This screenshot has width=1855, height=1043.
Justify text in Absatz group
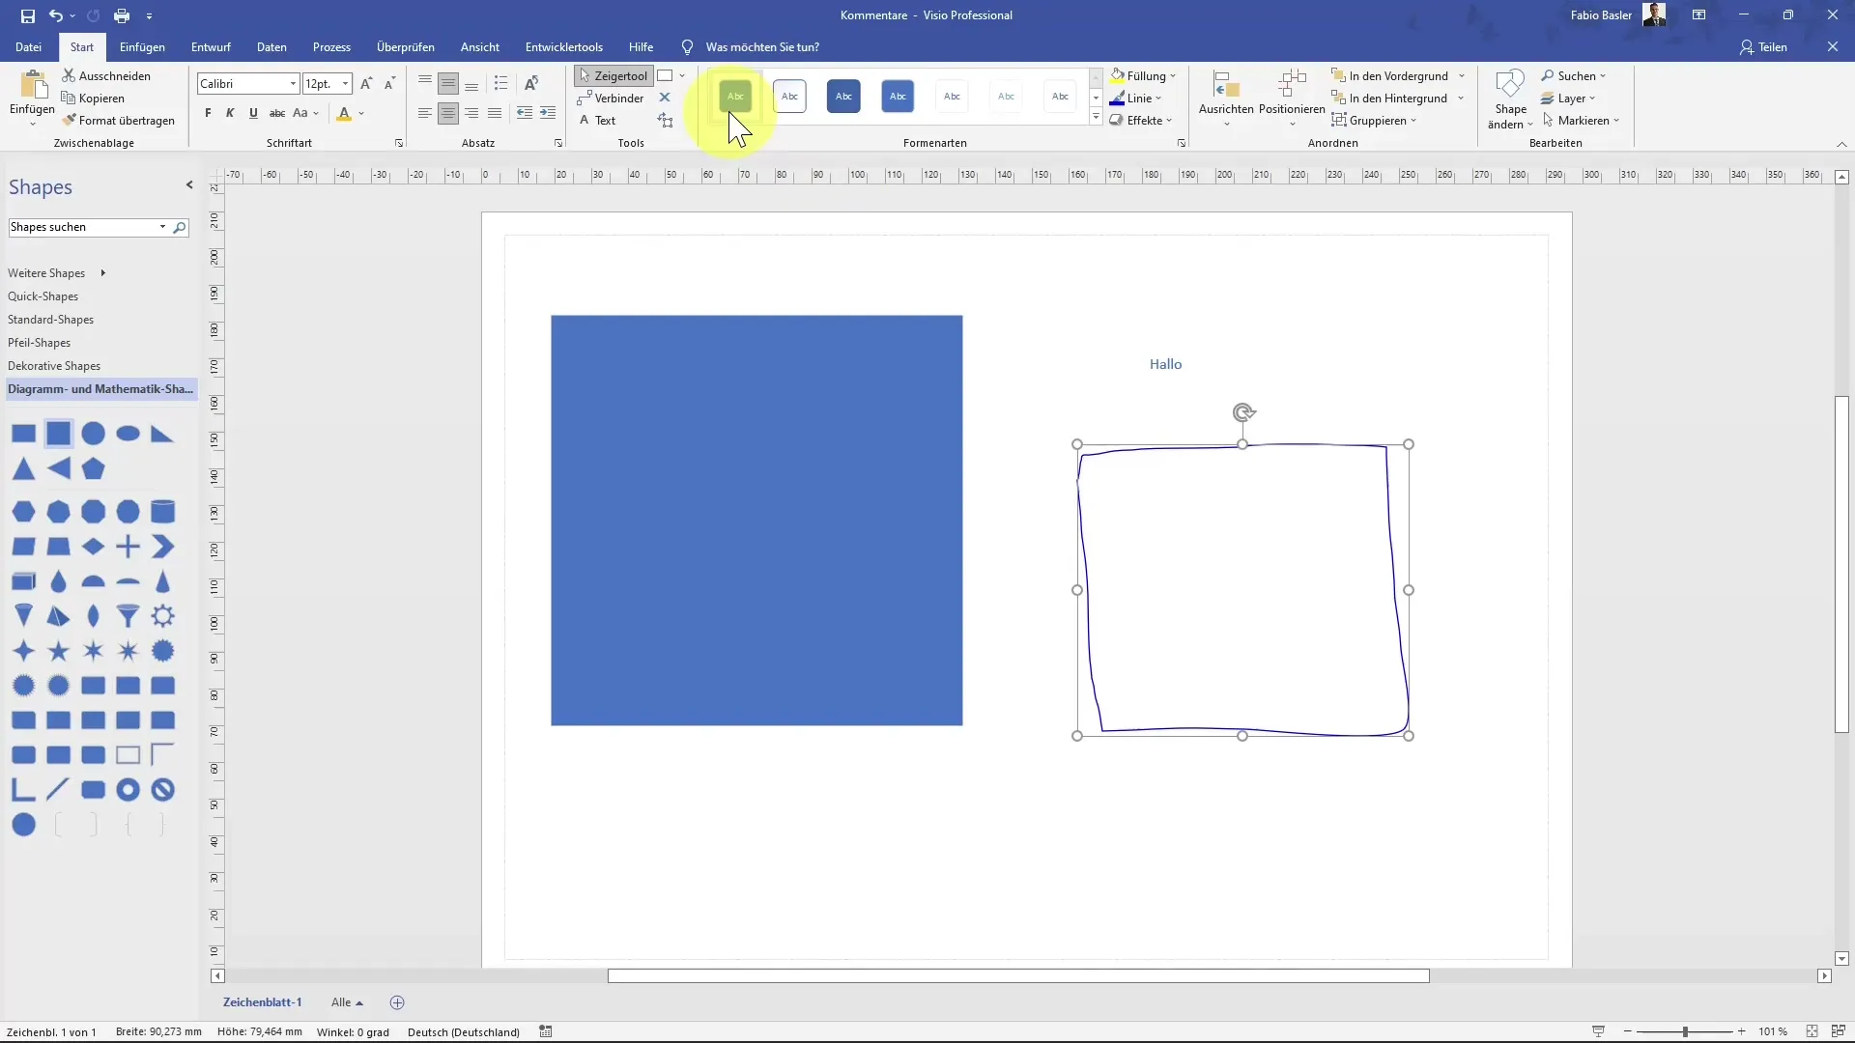(495, 113)
